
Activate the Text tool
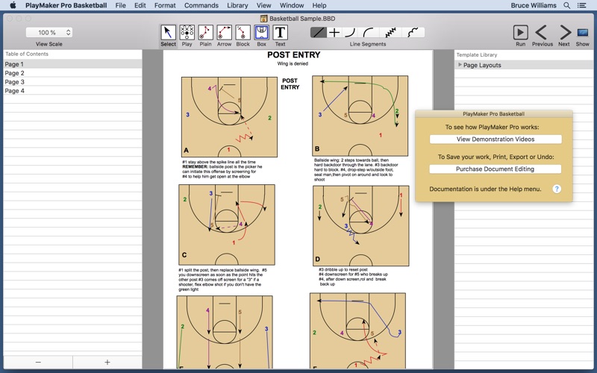(x=281, y=33)
